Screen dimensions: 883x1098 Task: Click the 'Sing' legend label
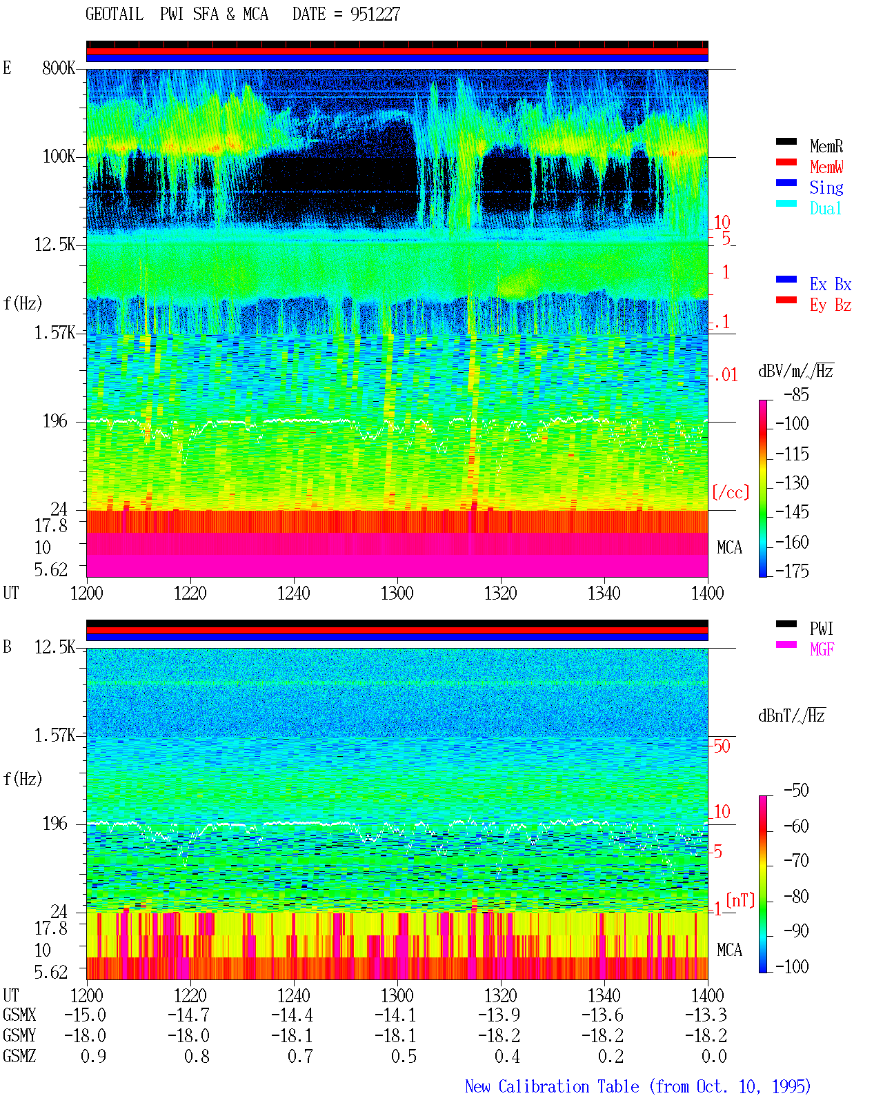[826, 187]
